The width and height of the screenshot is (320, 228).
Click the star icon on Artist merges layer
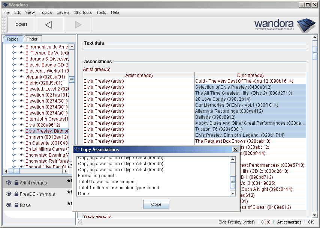(x=68, y=181)
